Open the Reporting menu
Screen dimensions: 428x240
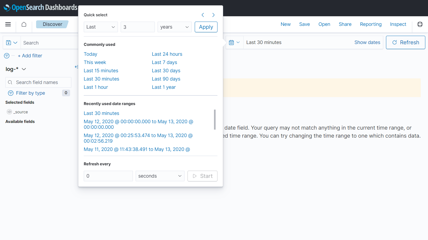[x=370, y=24]
